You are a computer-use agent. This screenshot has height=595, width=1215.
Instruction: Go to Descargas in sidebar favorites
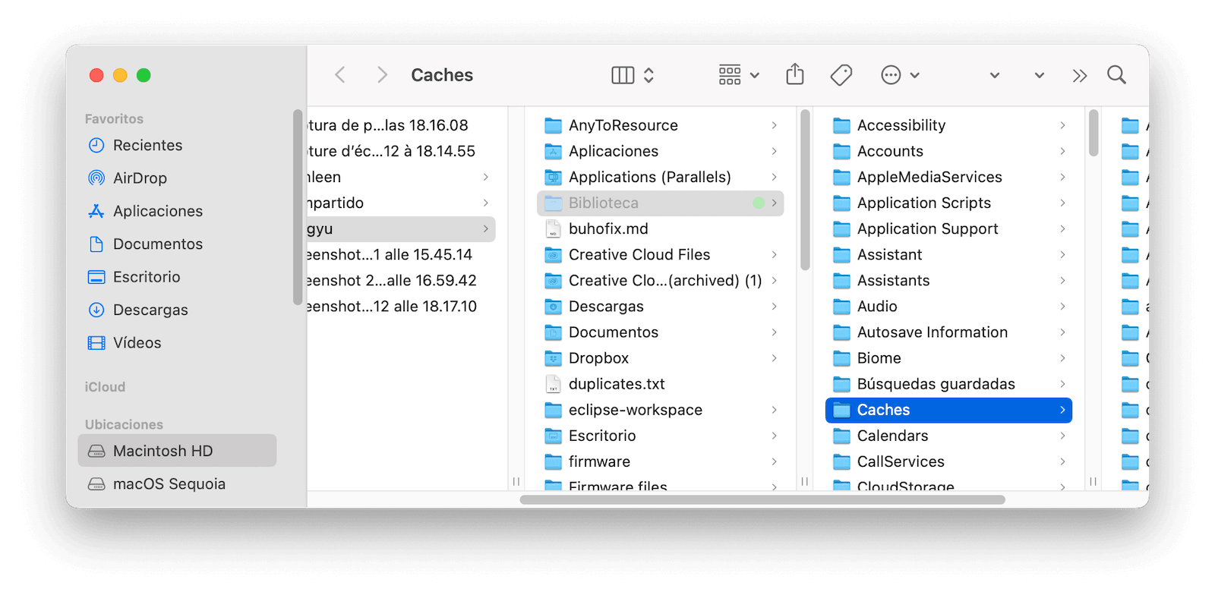[150, 310]
